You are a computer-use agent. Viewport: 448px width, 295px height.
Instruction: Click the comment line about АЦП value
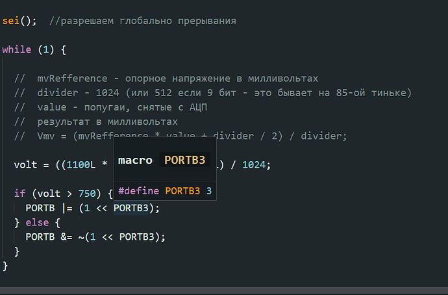123,107
